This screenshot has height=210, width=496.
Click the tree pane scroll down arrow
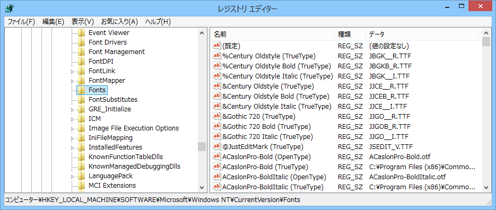click(x=202, y=188)
